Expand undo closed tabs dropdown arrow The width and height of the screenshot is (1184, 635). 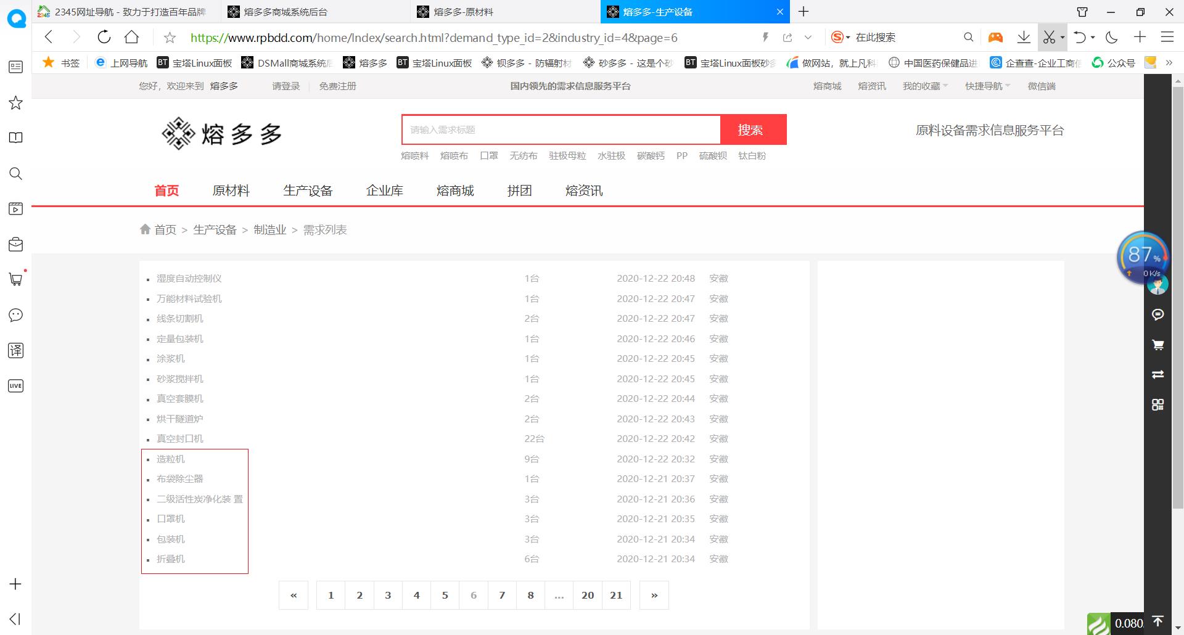[x=1093, y=38]
